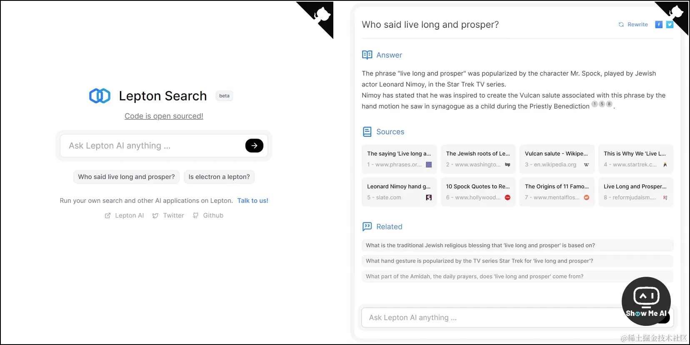690x345 pixels.
Task: Select related question about traditional Jewish blessing
Action: tap(517, 246)
